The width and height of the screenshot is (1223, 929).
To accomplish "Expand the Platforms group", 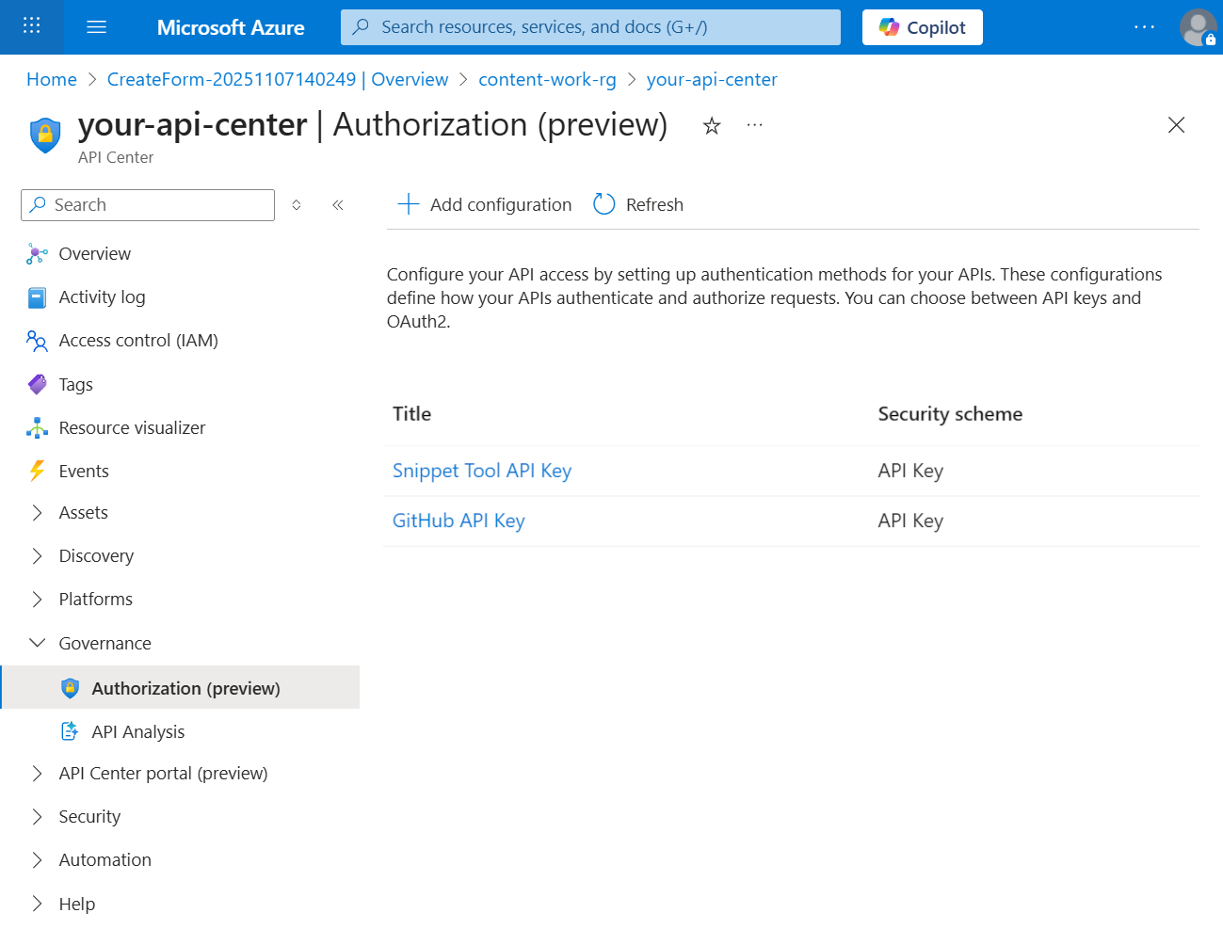I will pos(38,600).
